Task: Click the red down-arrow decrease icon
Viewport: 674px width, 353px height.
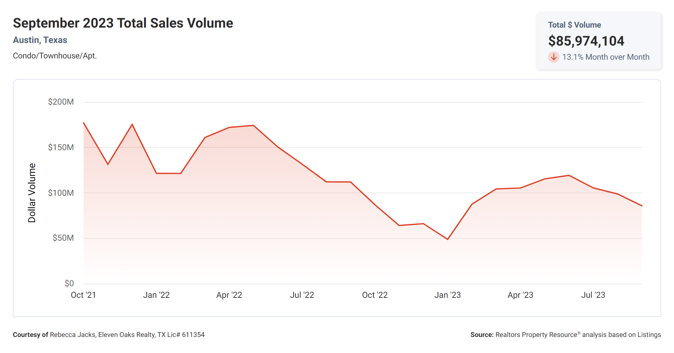Action: pyautogui.click(x=553, y=57)
